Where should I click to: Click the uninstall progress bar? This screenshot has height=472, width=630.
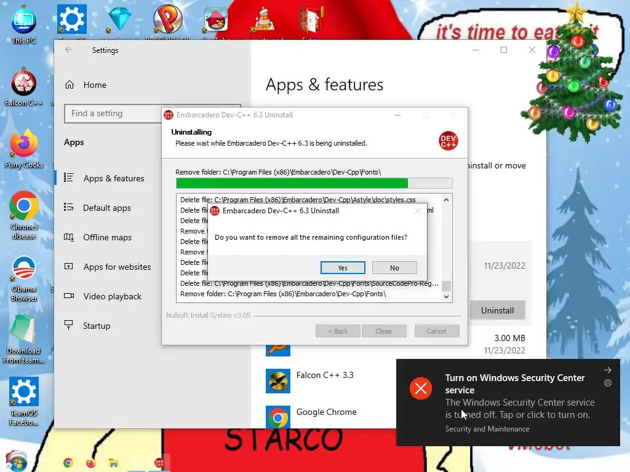click(x=314, y=183)
